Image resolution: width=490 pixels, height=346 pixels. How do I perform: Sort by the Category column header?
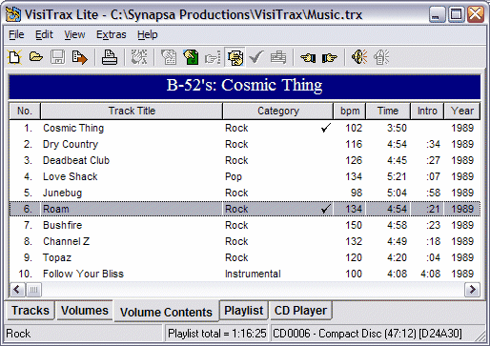pos(278,111)
